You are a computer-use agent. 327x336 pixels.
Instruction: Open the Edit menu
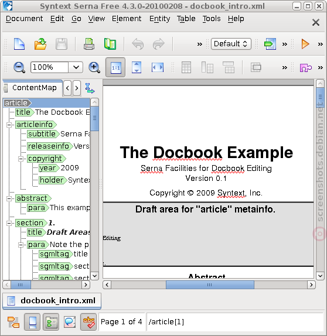pyautogui.click(x=57, y=19)
